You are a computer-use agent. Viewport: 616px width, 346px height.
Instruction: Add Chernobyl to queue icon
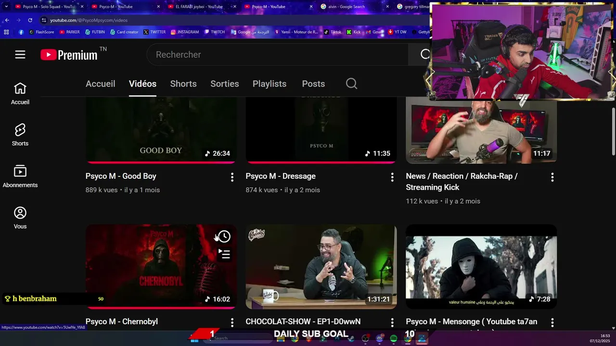[x=224, y=254]
